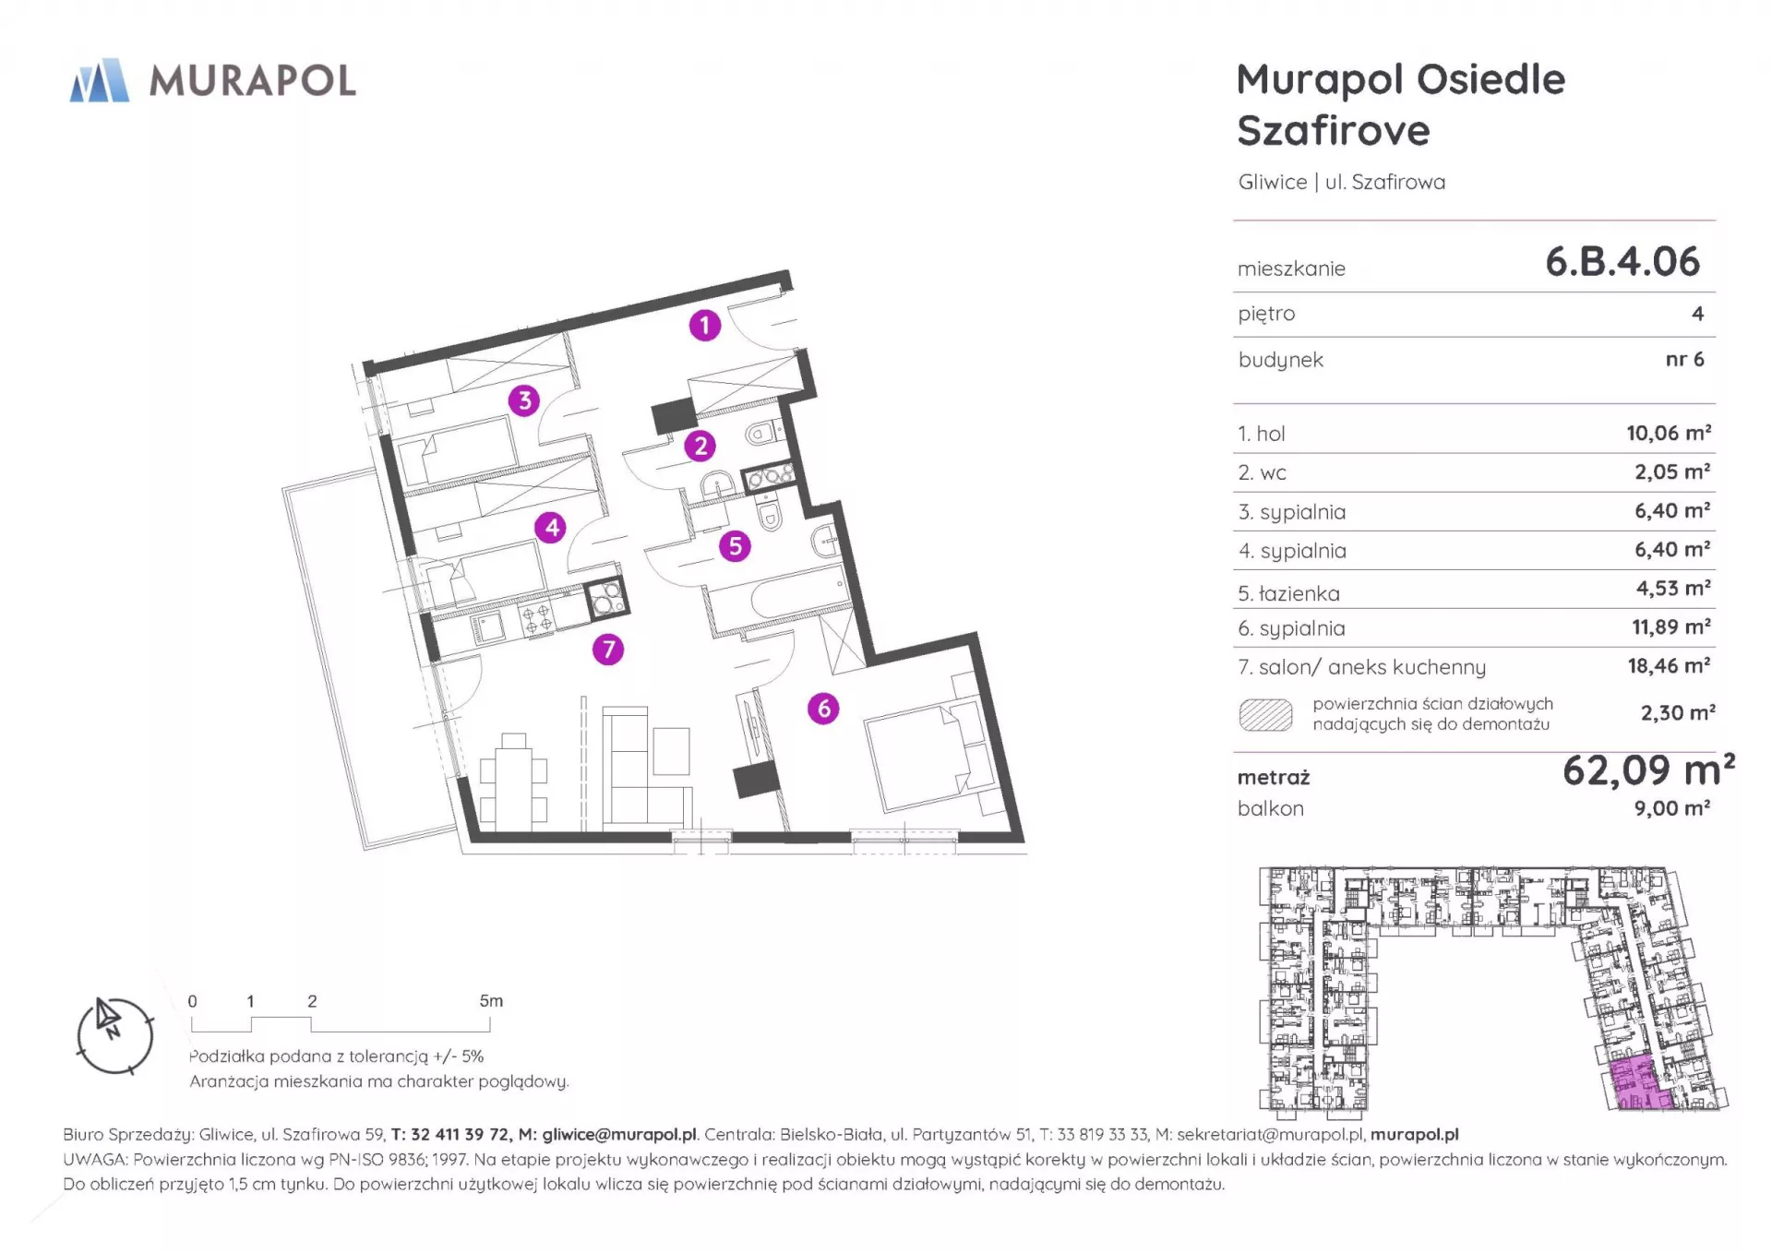Click the 'MURAPOL' wordmark text

(x=253, y=81)
